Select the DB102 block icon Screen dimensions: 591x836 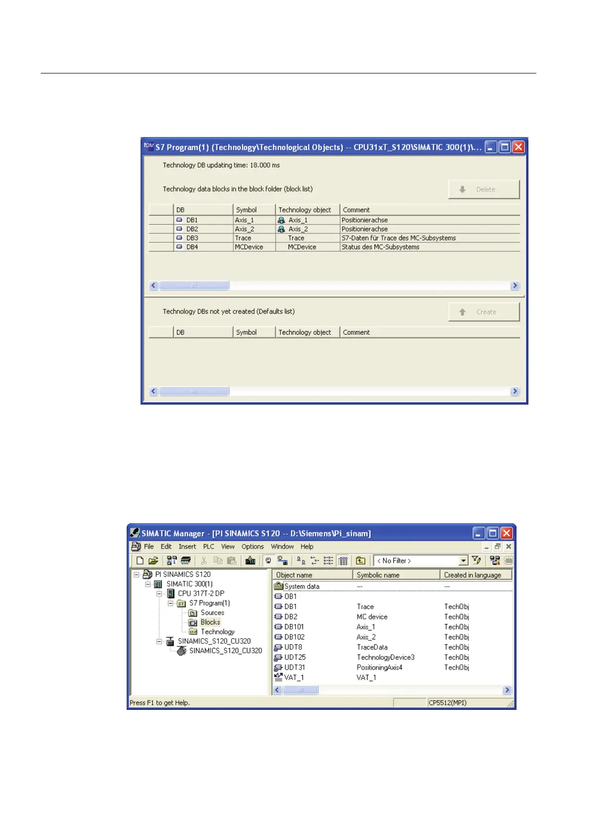pos(279,637)
